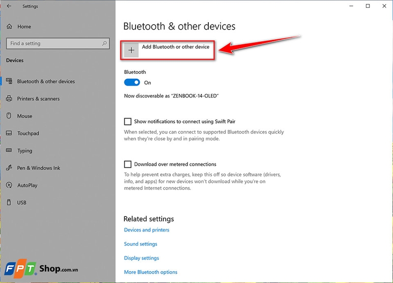Open the Mouse settings page
The height and width of the screenshot is (283, 393).
25,116
